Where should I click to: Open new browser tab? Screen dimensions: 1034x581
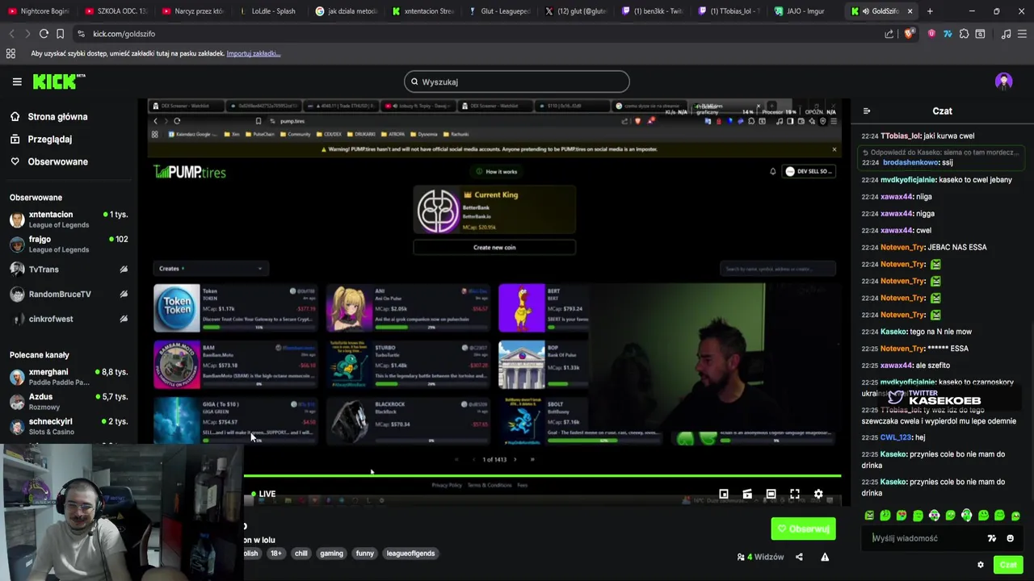click(x=930, y=11)
